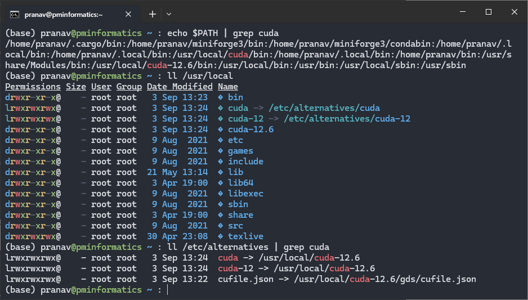Click the folder icon beside sbin

(x=220, y=204)
